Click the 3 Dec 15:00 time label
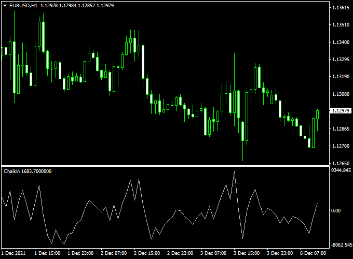Screen dimensions: 353x259 247,253
